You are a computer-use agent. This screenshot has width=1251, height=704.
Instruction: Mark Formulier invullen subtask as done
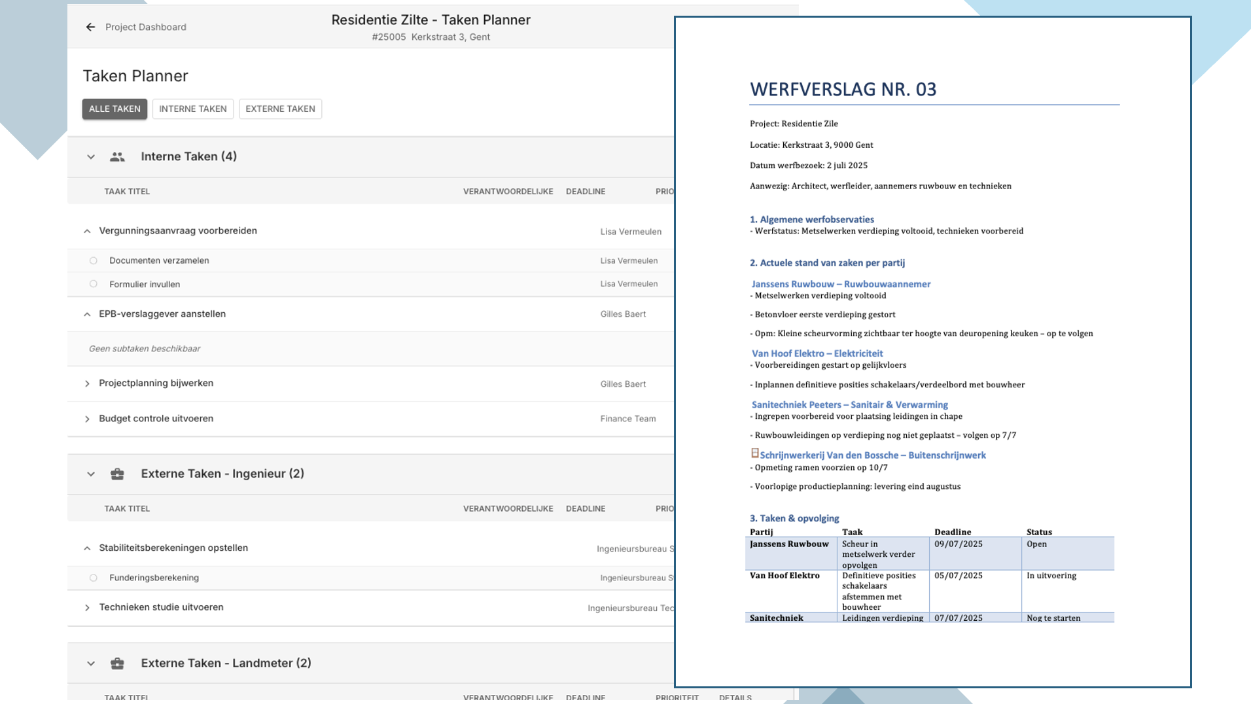(94, 284)
